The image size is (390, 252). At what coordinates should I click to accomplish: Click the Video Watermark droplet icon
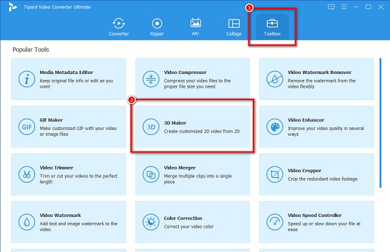pos(27,222)
